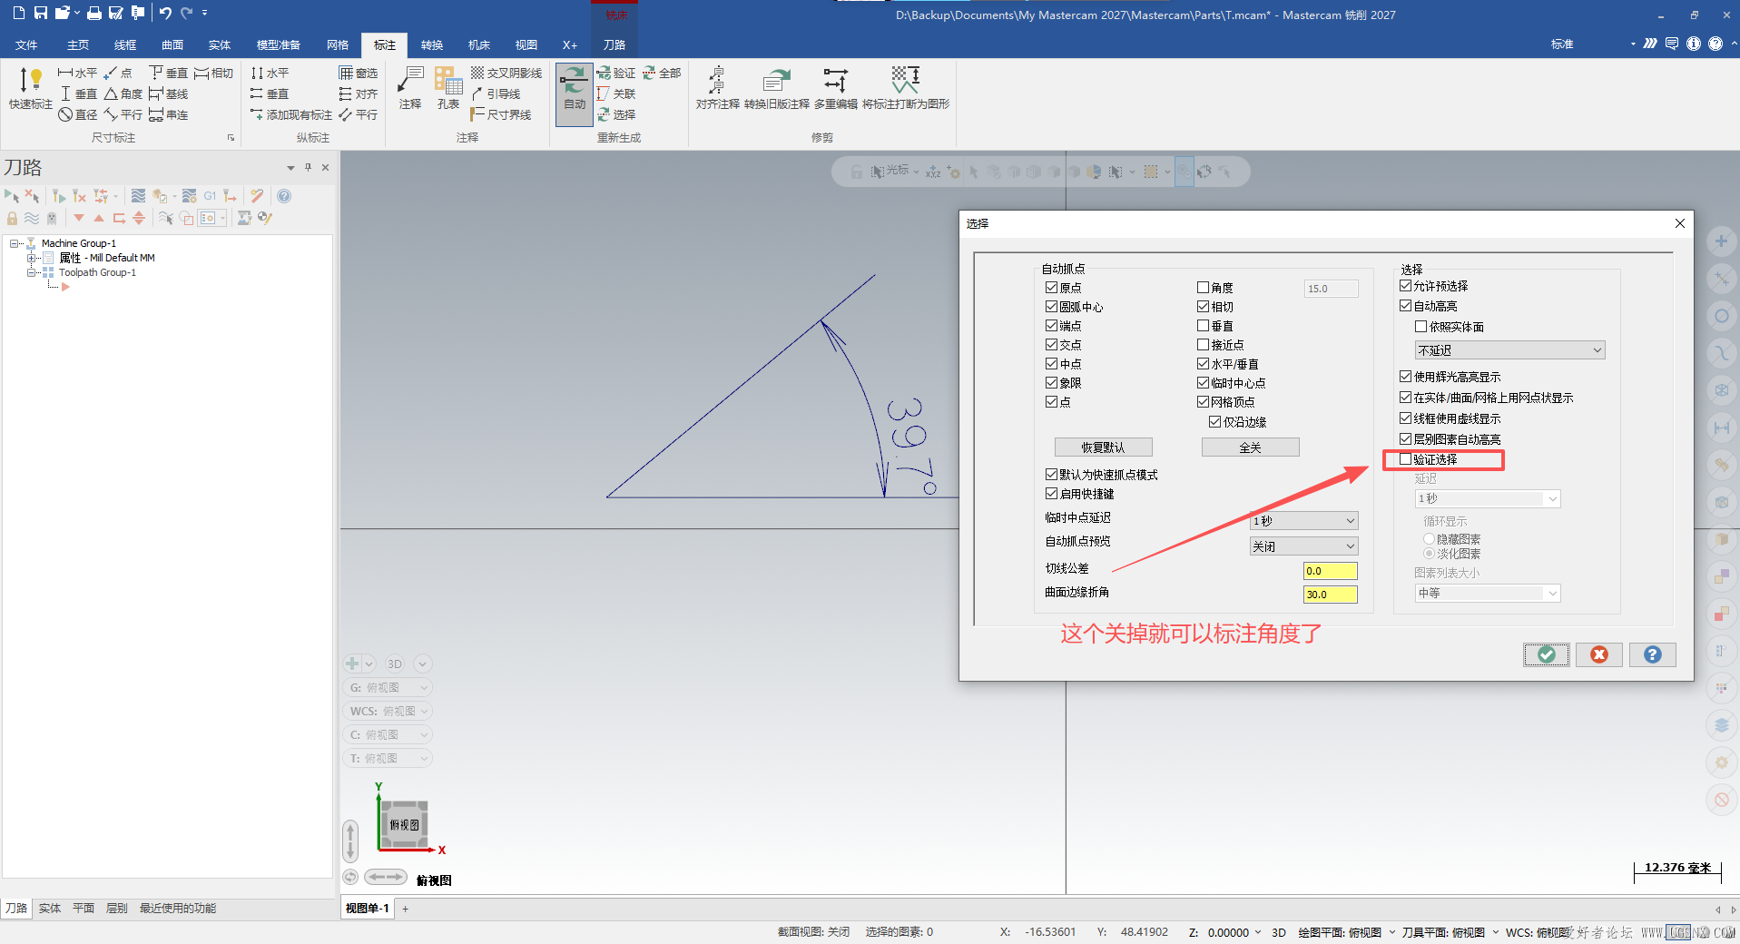Viewport: 1740px width, 944px height.
Task: Open the G: 俯视图 gview dropdown
Action: 388,687
